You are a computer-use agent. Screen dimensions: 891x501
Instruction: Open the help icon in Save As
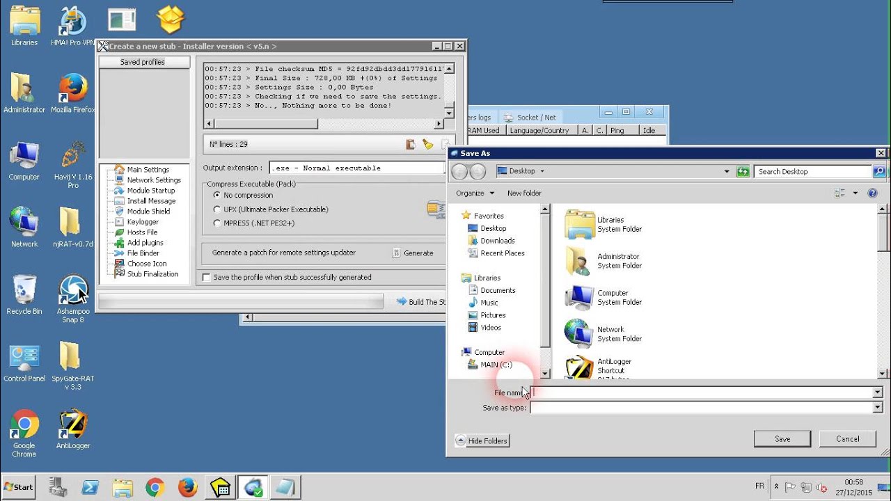coord(872,193)
